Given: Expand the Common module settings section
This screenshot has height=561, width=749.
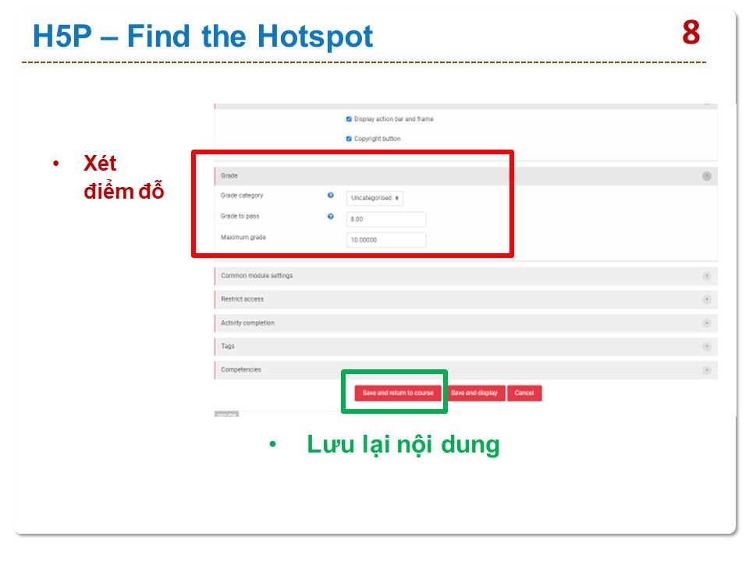Looking at the screenshot, I should point(257,276).
